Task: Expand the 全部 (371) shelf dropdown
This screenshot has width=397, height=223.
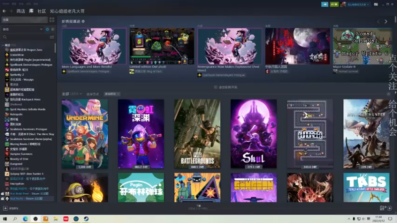Action: coord(72,94)
